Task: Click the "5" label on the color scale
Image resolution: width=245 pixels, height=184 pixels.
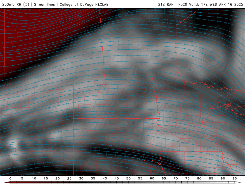Action: [x=22, y=178]
